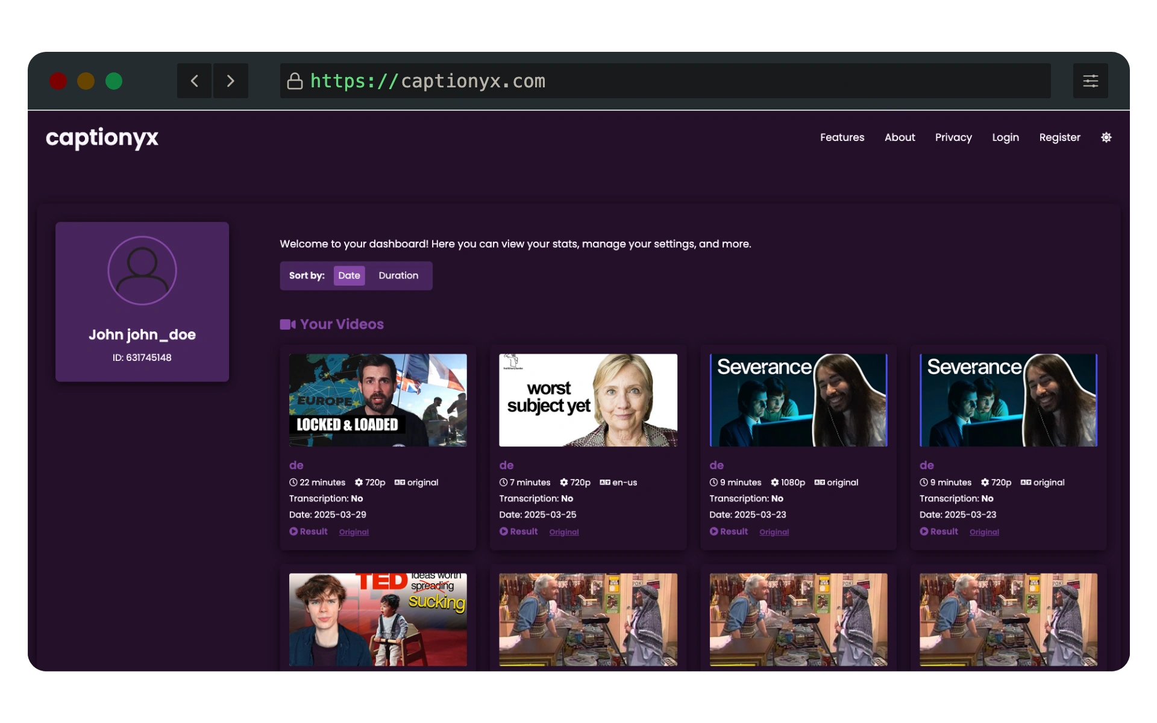
Task: Go forward using the browser forward arrow
Action: [x=231, y=81]
